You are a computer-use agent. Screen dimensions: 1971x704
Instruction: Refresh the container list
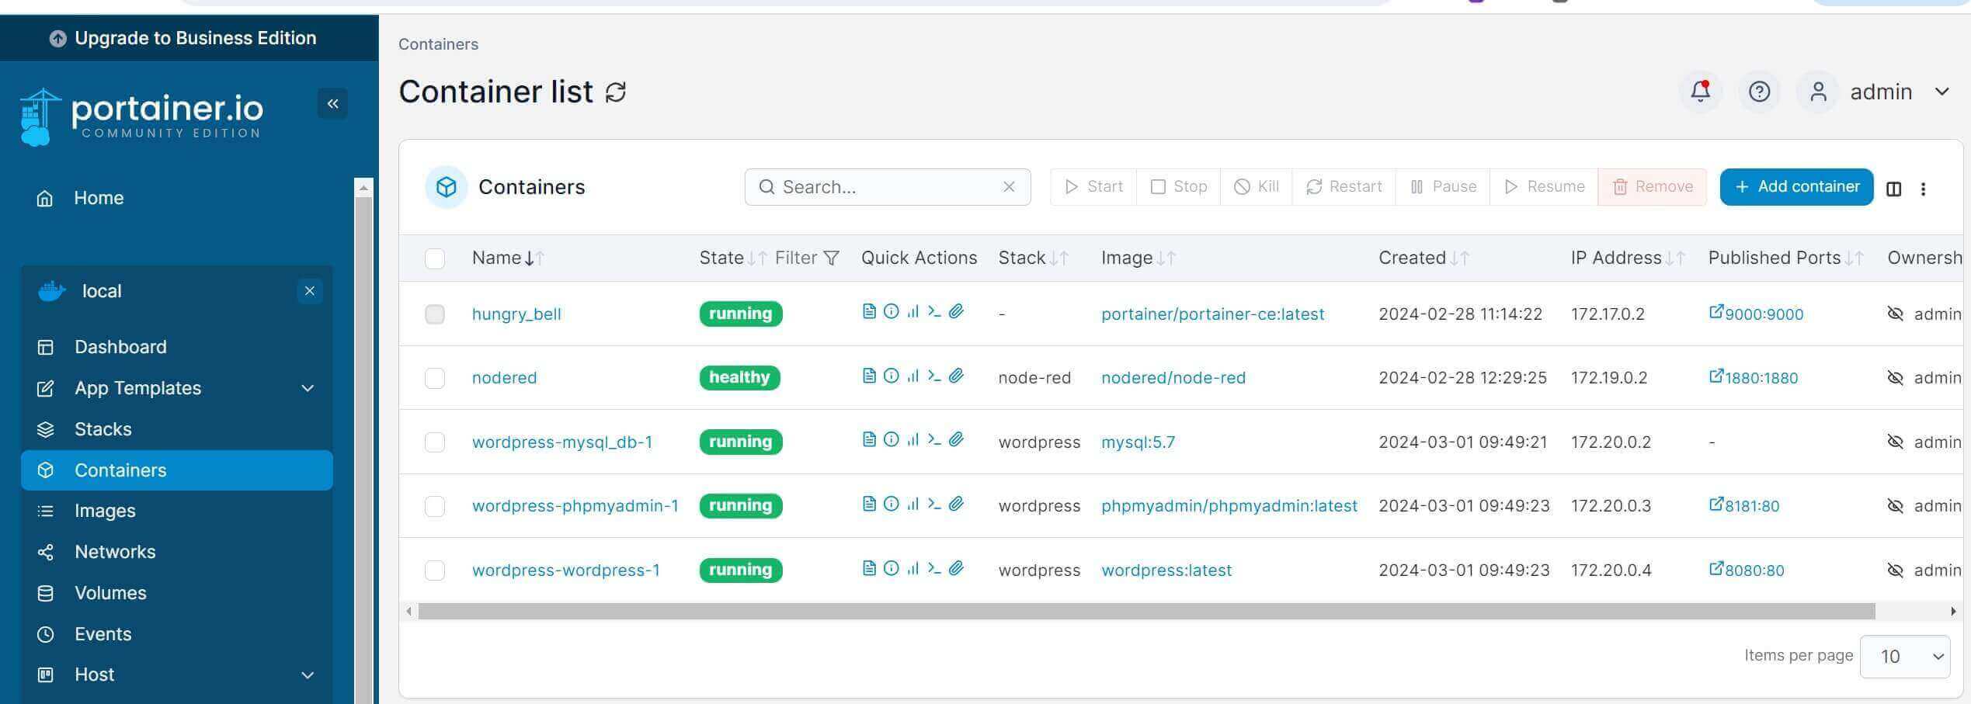pos(616,92)
